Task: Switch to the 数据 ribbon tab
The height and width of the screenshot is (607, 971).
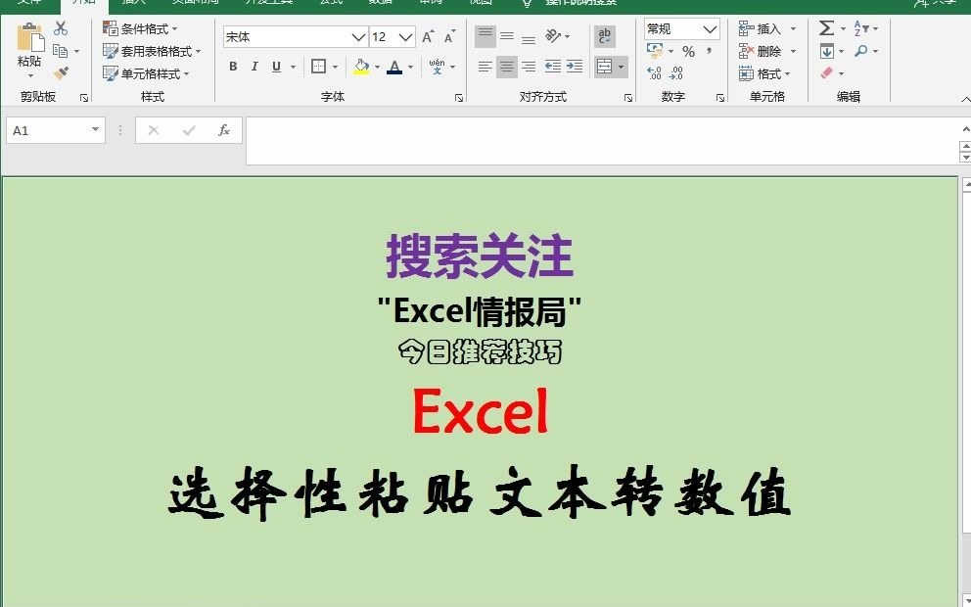Action: 380,3
